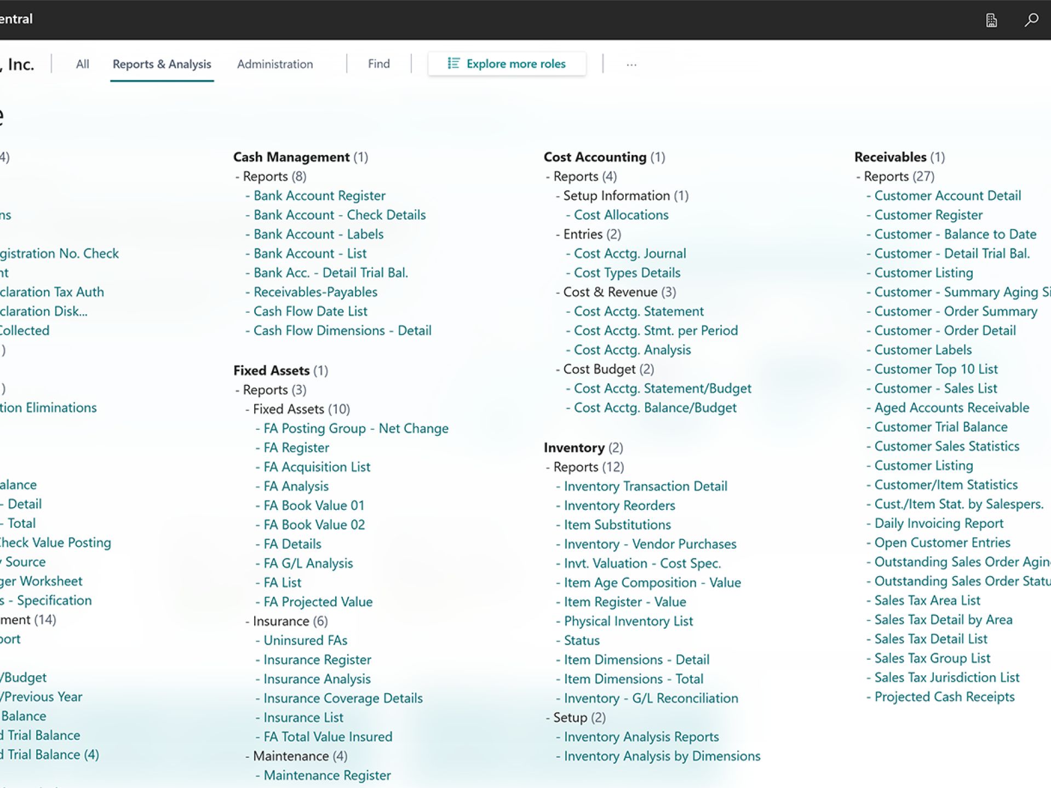1051x788 pixels.
Task: Open Cost Allocations report link
Action: (x=621, y=215)
